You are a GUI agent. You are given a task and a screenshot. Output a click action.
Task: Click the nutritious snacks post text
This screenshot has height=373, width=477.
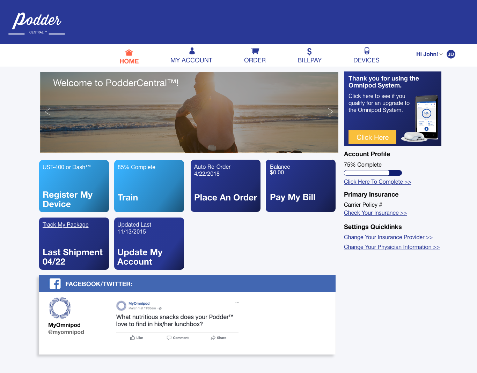click(x=175, y=321)
